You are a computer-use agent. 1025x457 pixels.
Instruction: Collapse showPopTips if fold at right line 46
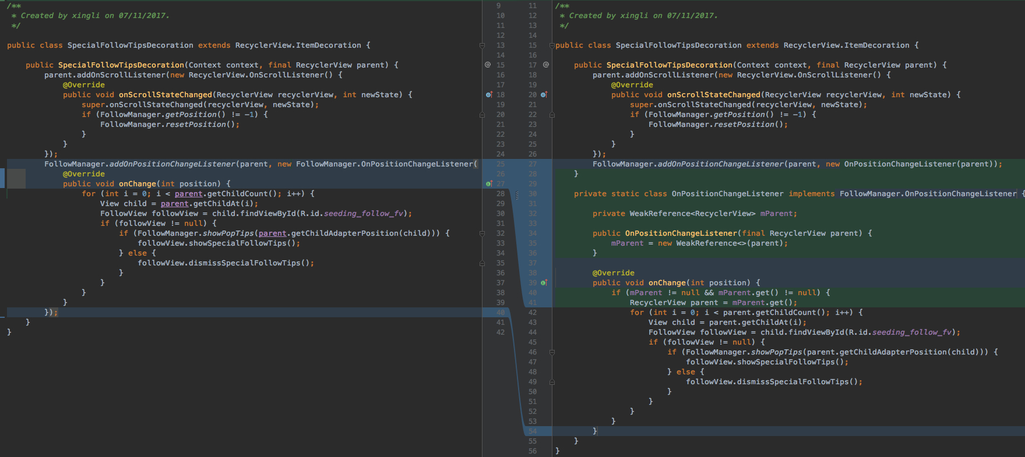click(x=552, y=352)
